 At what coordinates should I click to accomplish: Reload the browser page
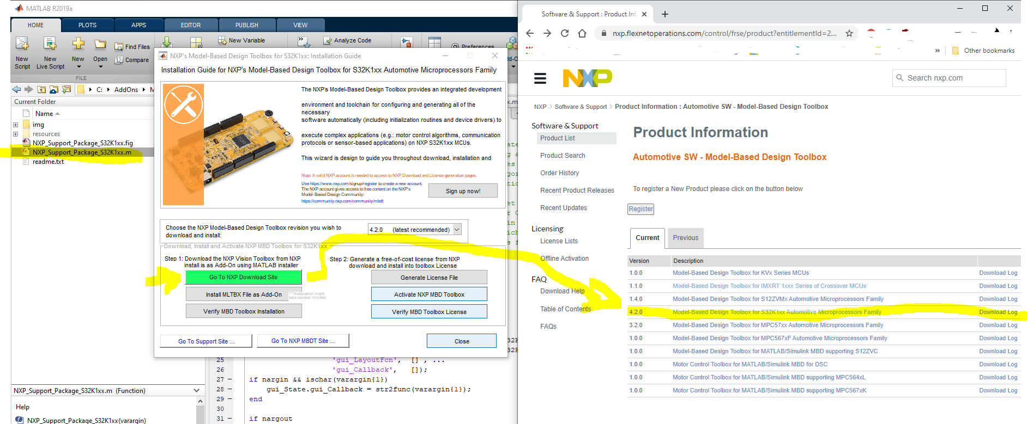point(565,33)
